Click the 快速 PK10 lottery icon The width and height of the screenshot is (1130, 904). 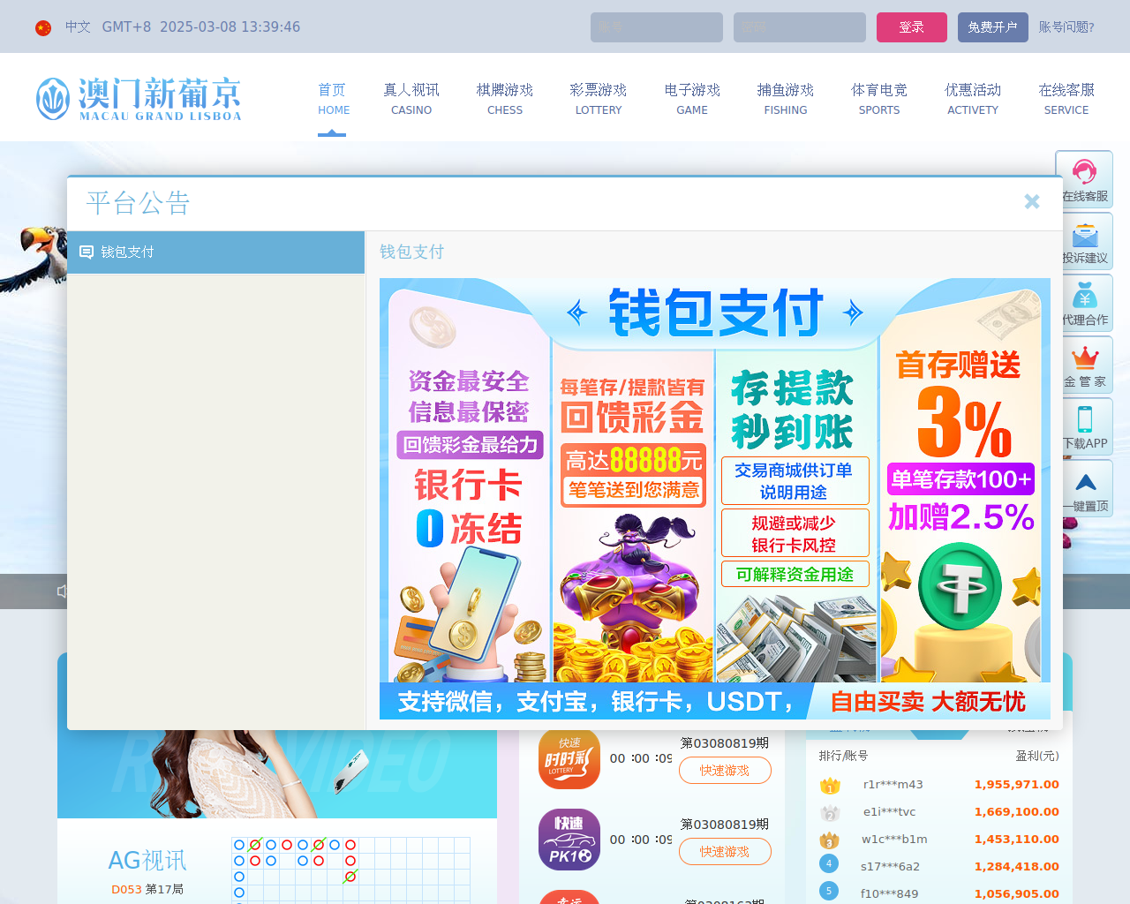coord(569,840)
